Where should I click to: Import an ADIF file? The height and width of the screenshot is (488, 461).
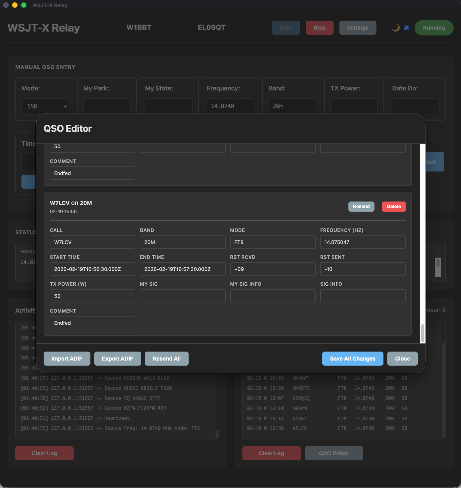pyautogui.click(x=67, y=358)
